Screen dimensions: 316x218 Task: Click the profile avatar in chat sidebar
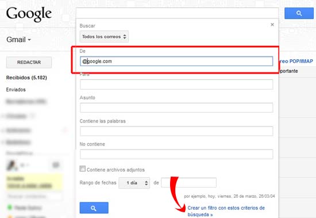click(x=11, y=165)
